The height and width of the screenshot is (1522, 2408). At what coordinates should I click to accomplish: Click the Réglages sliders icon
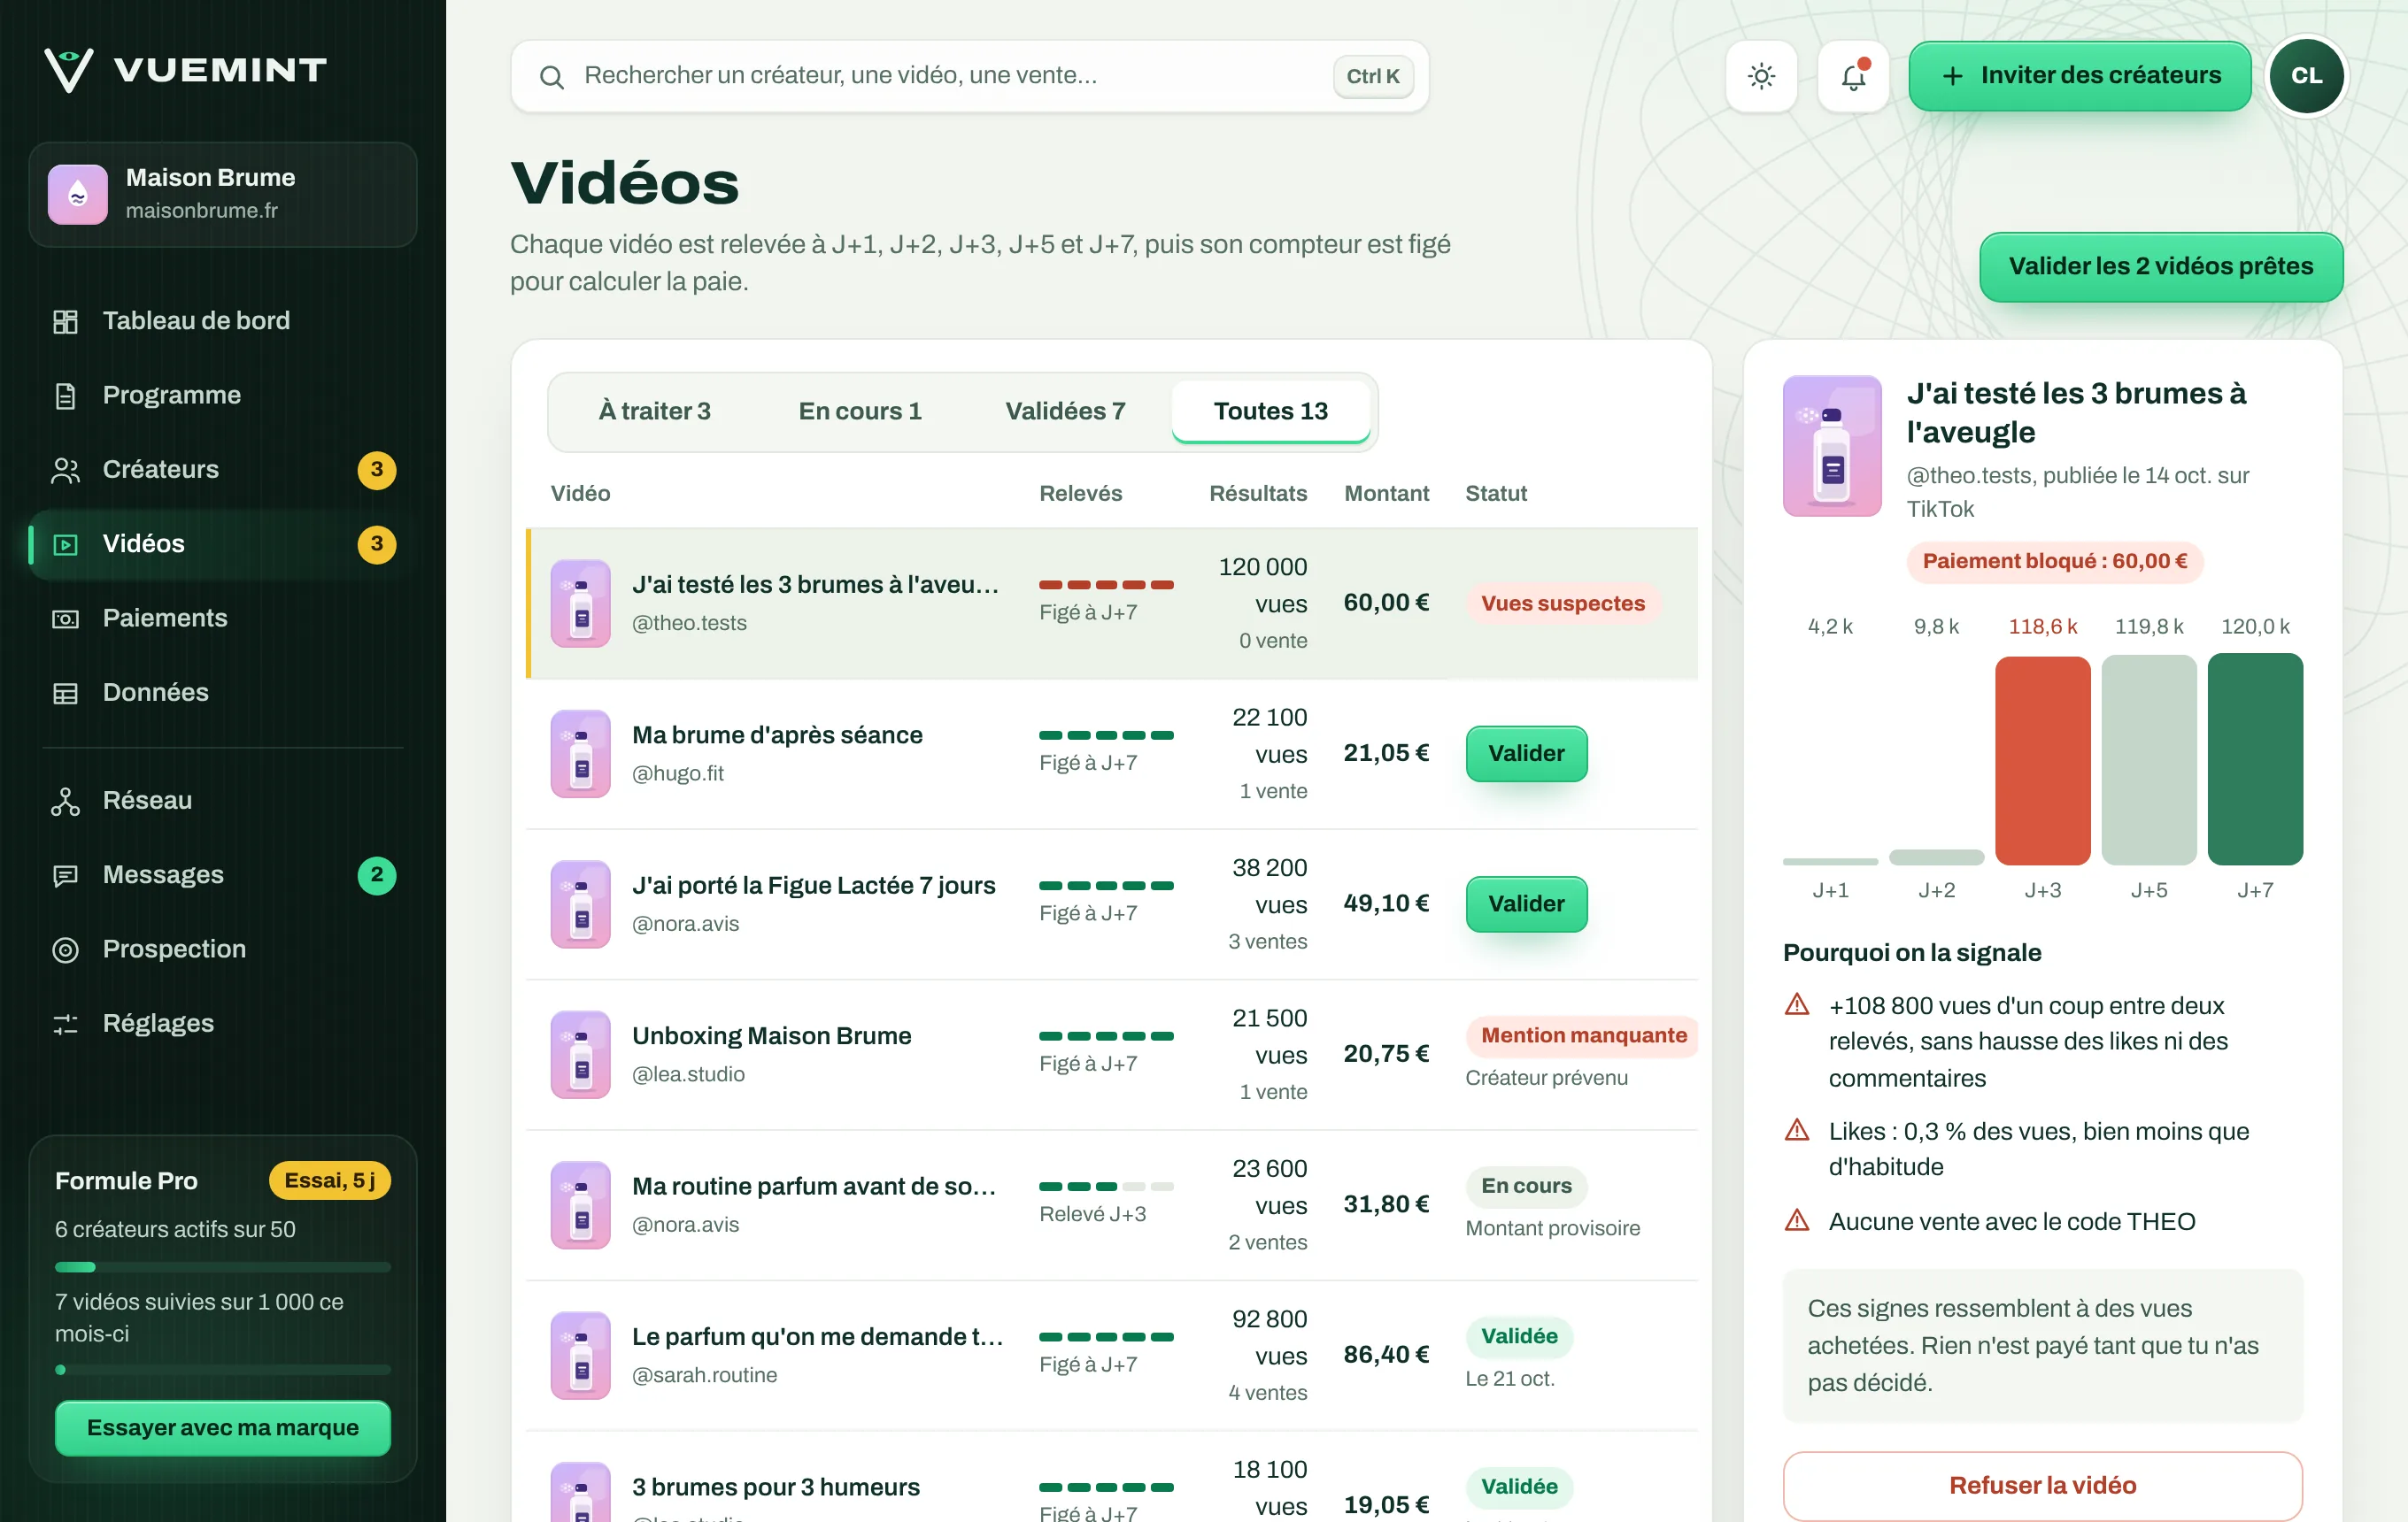click(x=65, y=1023)
